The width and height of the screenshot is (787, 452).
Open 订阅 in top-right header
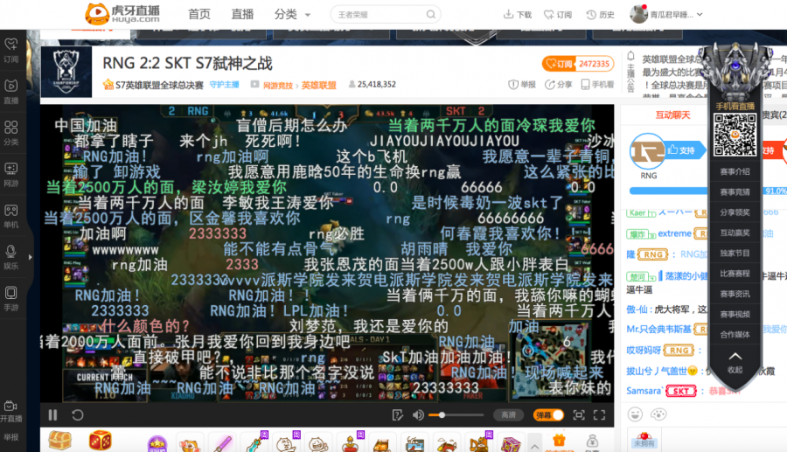[558, 15]
